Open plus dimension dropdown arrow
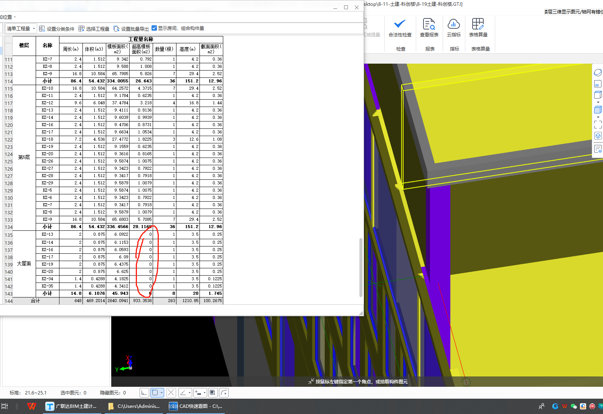The image size is (603, 414). click(x=204, y=393)
